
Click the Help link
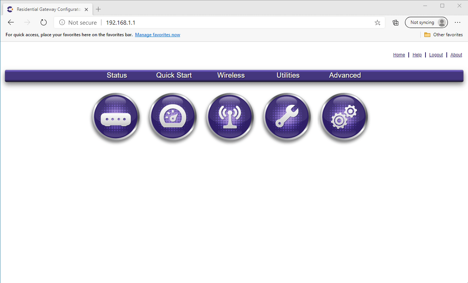(417, 55)
